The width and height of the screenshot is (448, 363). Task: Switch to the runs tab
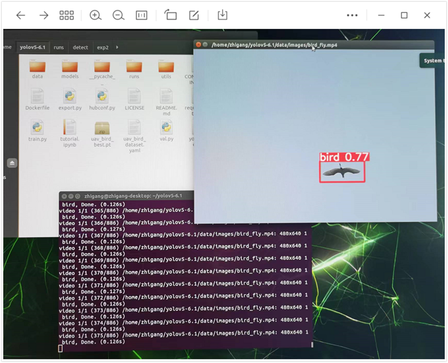coord(58,47)
